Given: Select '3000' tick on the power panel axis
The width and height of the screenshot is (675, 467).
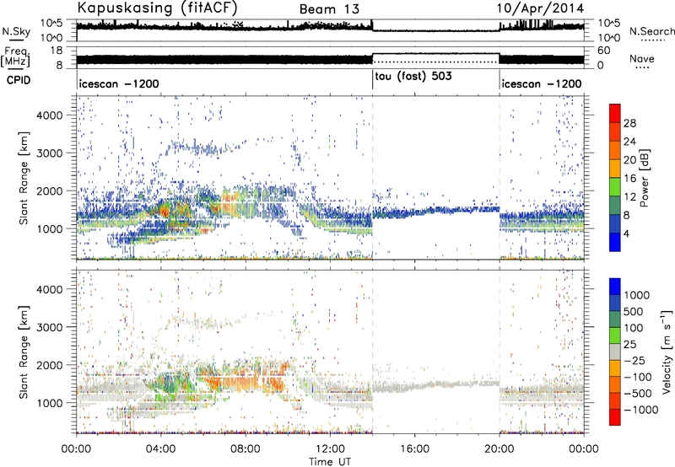Looking at the screenshot, I should point(50,153).
